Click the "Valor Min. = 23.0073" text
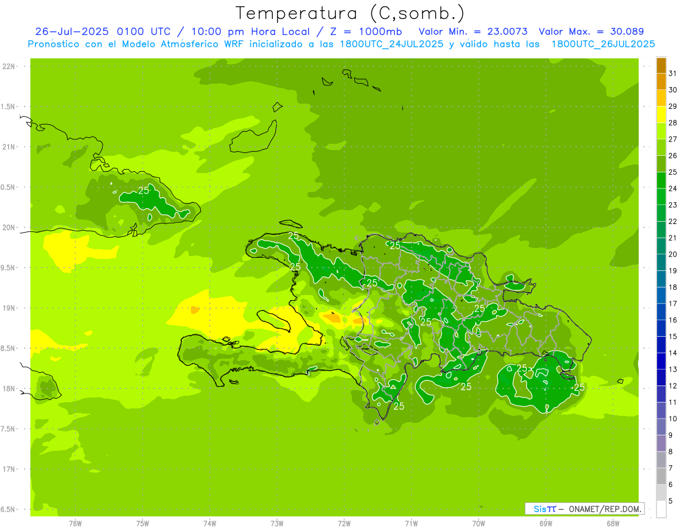 (x=473, y=32)
